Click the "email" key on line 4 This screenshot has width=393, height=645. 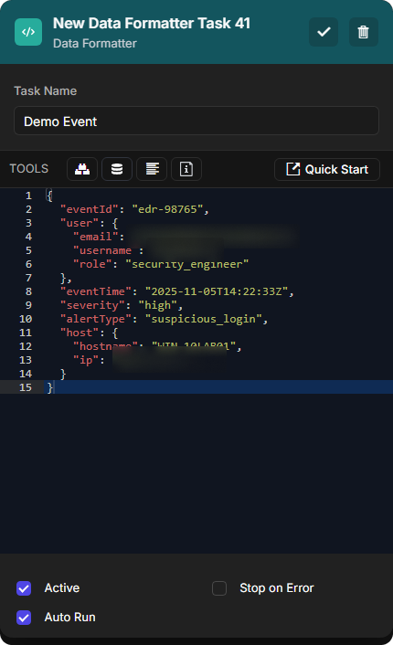tap(95, 237)
